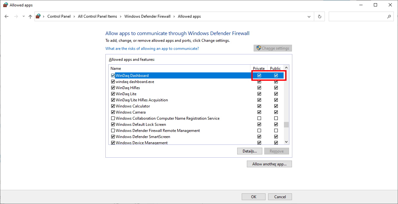The image size is (398, 204).
Task: Uncheck windaq dashboard.exe enable checkbox
Action: click(113, 82)
